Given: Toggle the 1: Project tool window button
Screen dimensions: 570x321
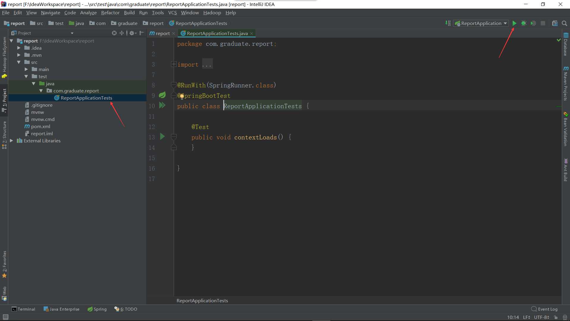Looking at the screenshot, I should 4,100.
